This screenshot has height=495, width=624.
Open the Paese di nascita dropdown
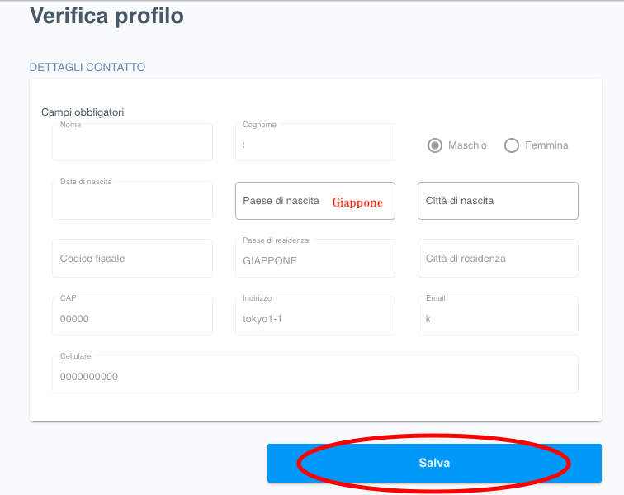pos(315,201)
